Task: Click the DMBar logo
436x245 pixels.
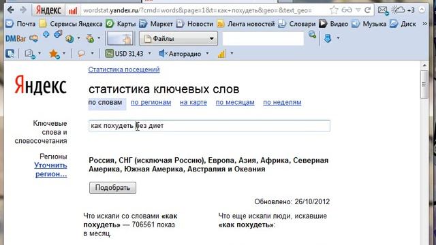Action: pos(16,39)
